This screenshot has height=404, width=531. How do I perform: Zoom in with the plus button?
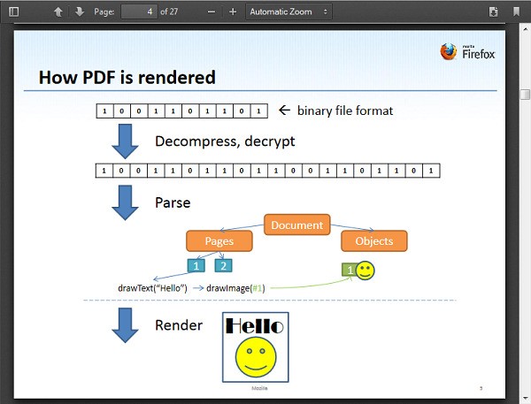pyautogui.click(x=233, y=11)
